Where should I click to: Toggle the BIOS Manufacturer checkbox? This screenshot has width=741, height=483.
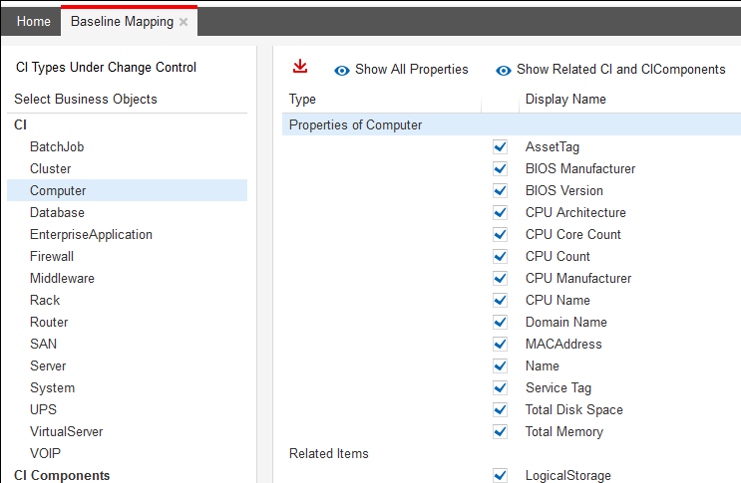(501, 169)
